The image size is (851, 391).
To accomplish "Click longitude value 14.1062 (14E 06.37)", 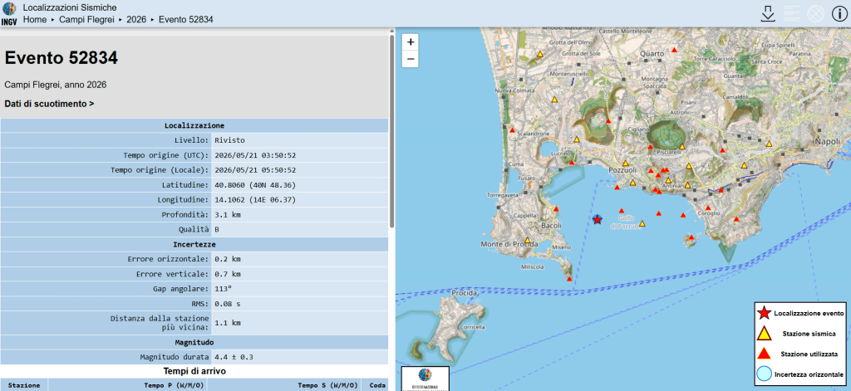I will coord(255,199).
